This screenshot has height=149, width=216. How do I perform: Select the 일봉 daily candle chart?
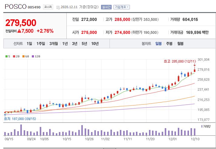coord(158,44)
